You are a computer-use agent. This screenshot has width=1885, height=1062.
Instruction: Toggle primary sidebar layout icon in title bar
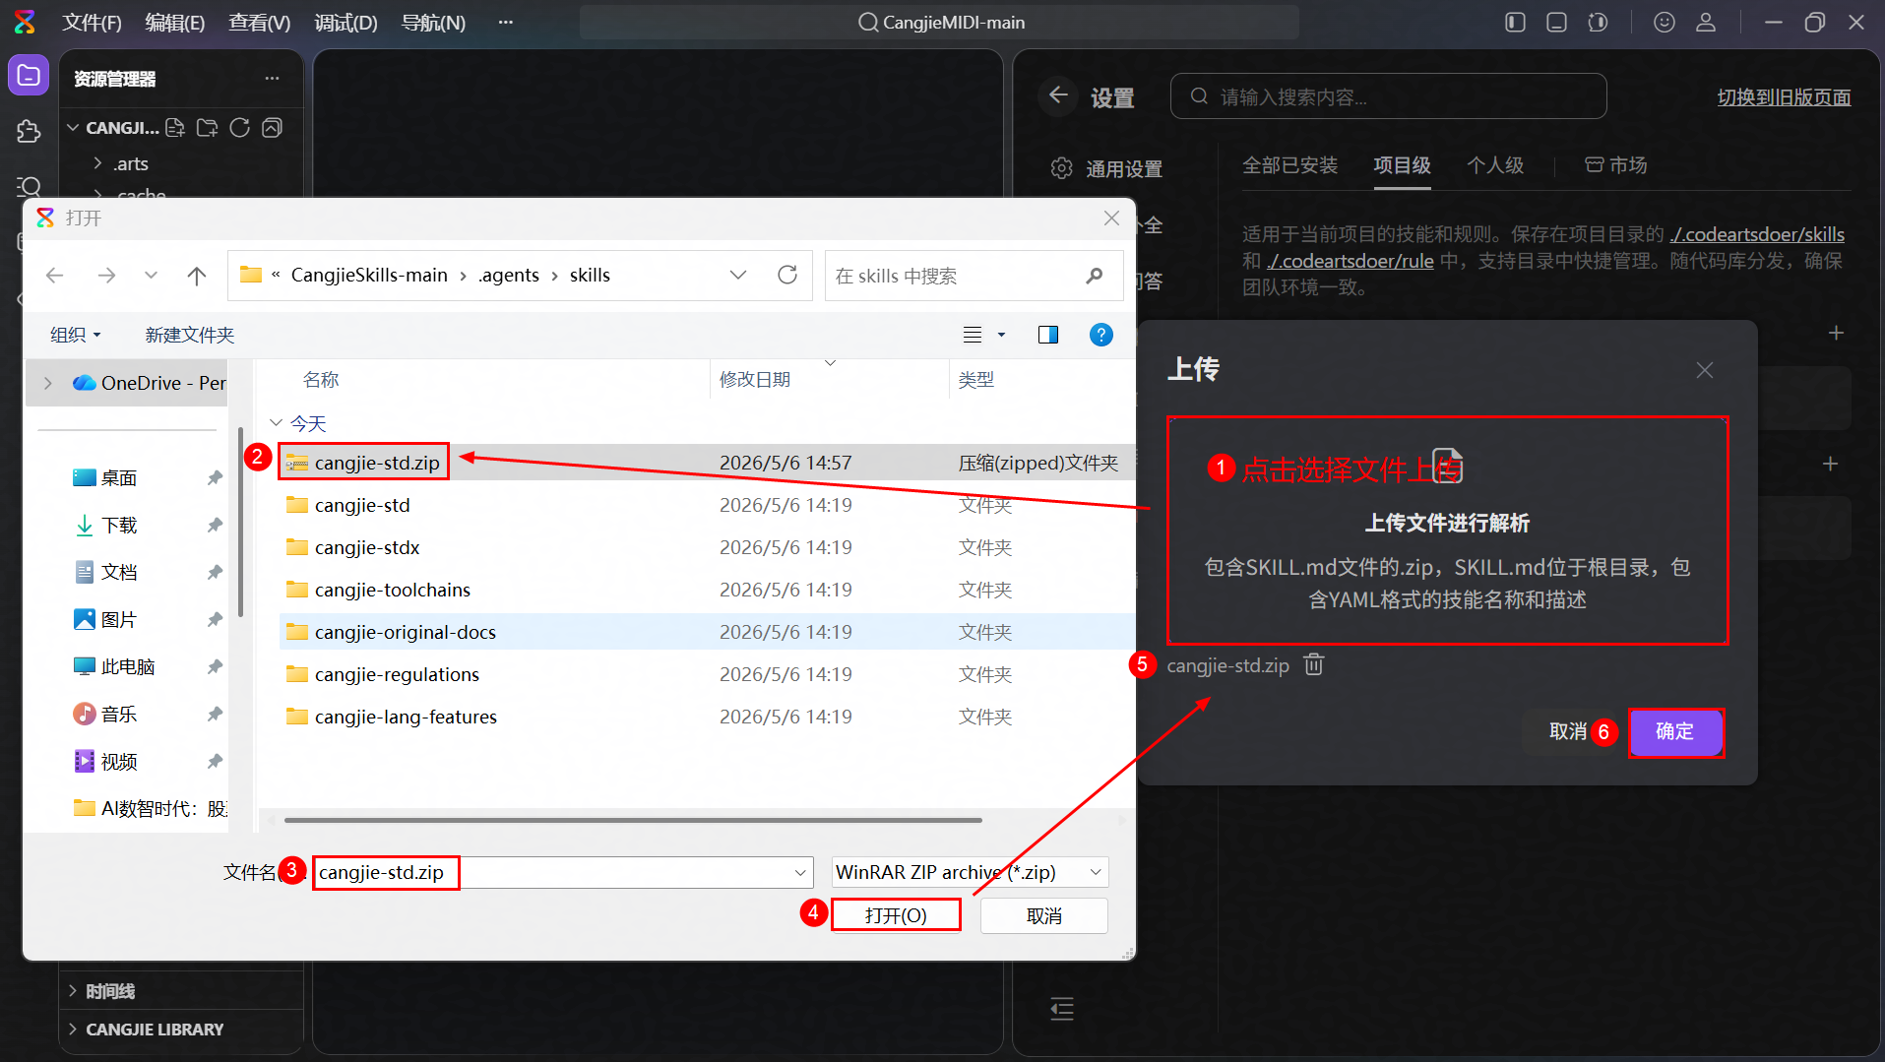tap(1516, 22)
